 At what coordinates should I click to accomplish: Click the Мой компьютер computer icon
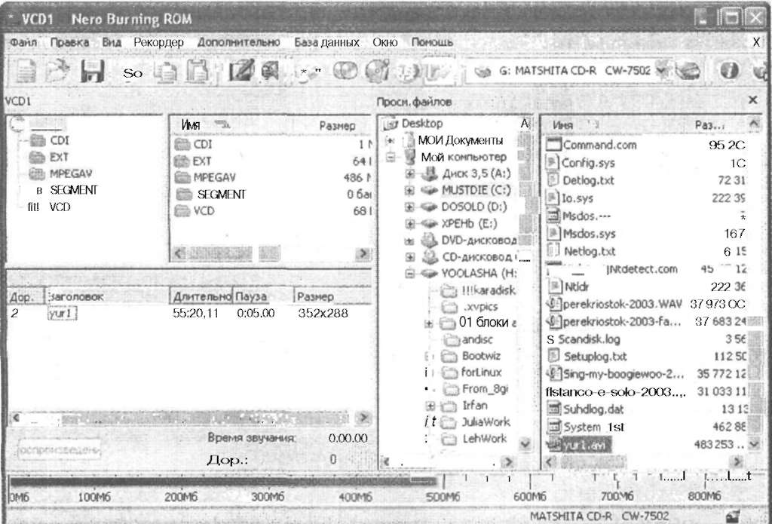(409, 158)
